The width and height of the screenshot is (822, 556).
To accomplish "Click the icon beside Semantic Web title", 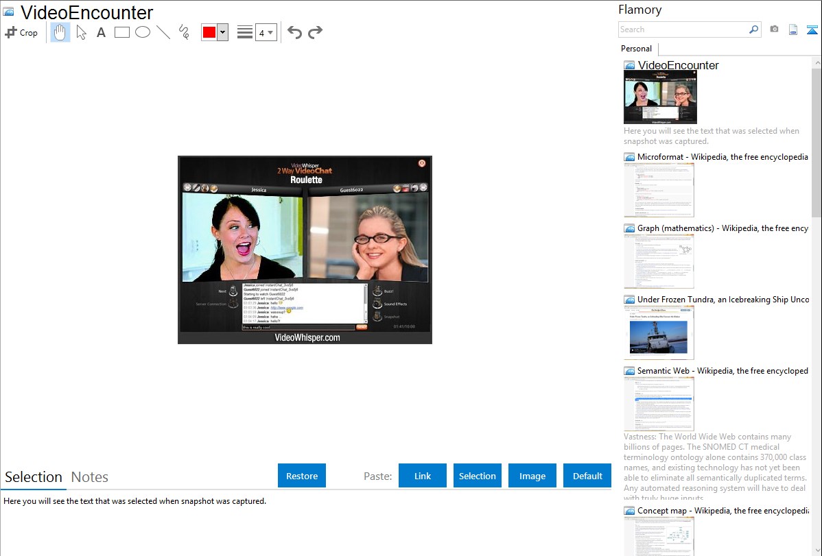I will pos(629,371).
